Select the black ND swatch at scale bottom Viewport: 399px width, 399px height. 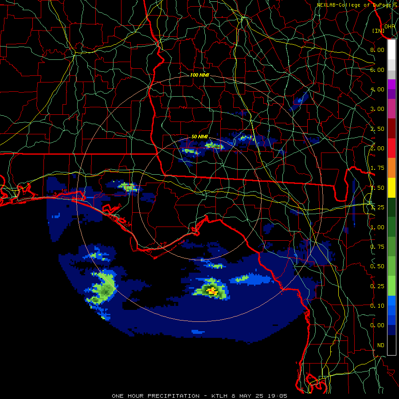click(x=391, y=345)
